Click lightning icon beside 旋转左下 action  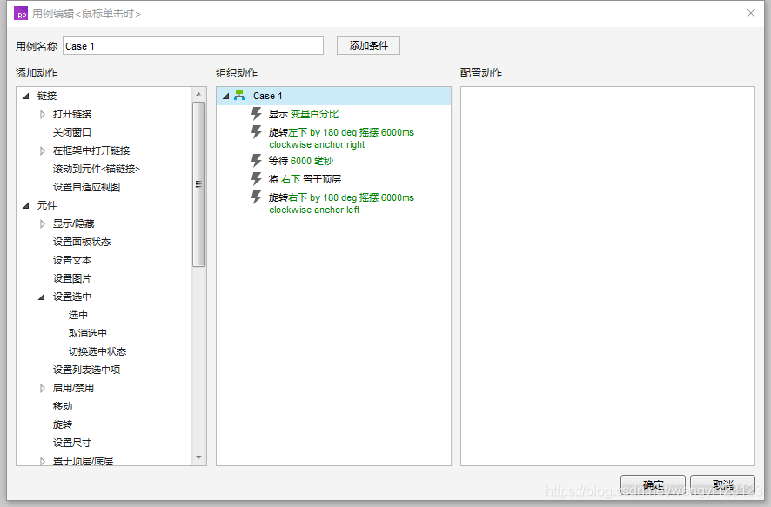pyautogui.click(x=256, y=132)
